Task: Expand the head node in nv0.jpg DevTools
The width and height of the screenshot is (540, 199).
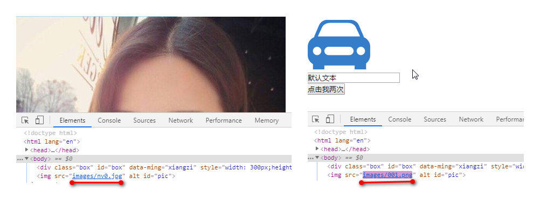Action: (x=27, y=150)
